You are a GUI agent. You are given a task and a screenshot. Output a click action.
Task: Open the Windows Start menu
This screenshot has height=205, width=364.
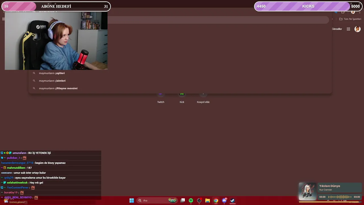tap(132, 200)
